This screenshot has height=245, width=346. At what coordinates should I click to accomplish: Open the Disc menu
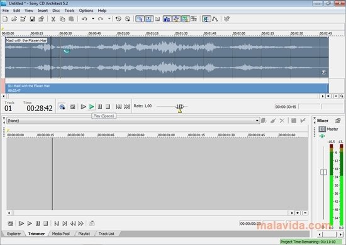(x=56, y=11)
